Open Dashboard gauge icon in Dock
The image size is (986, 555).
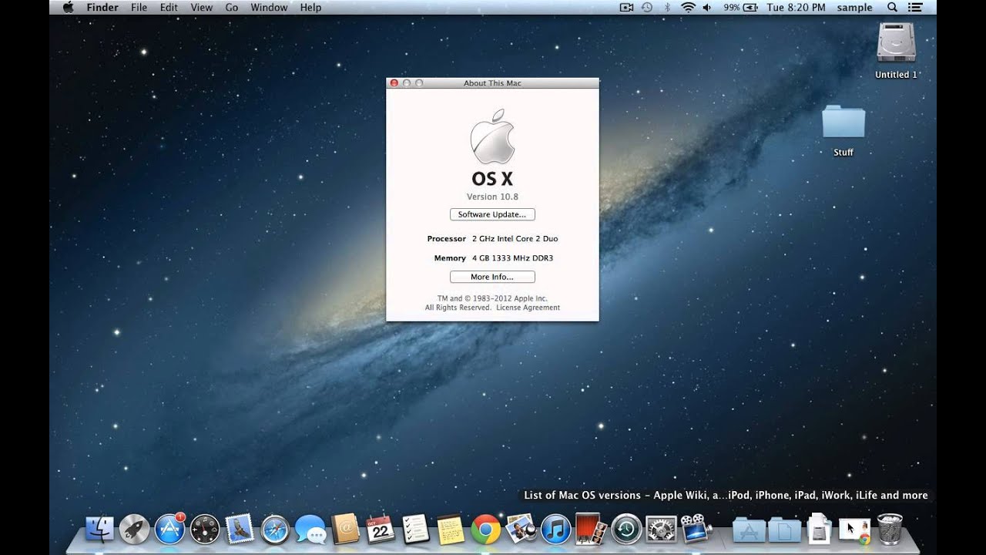click(x=205, y=529)
